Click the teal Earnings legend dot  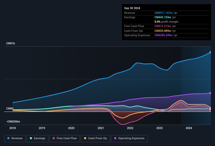[x=31, y=138]
